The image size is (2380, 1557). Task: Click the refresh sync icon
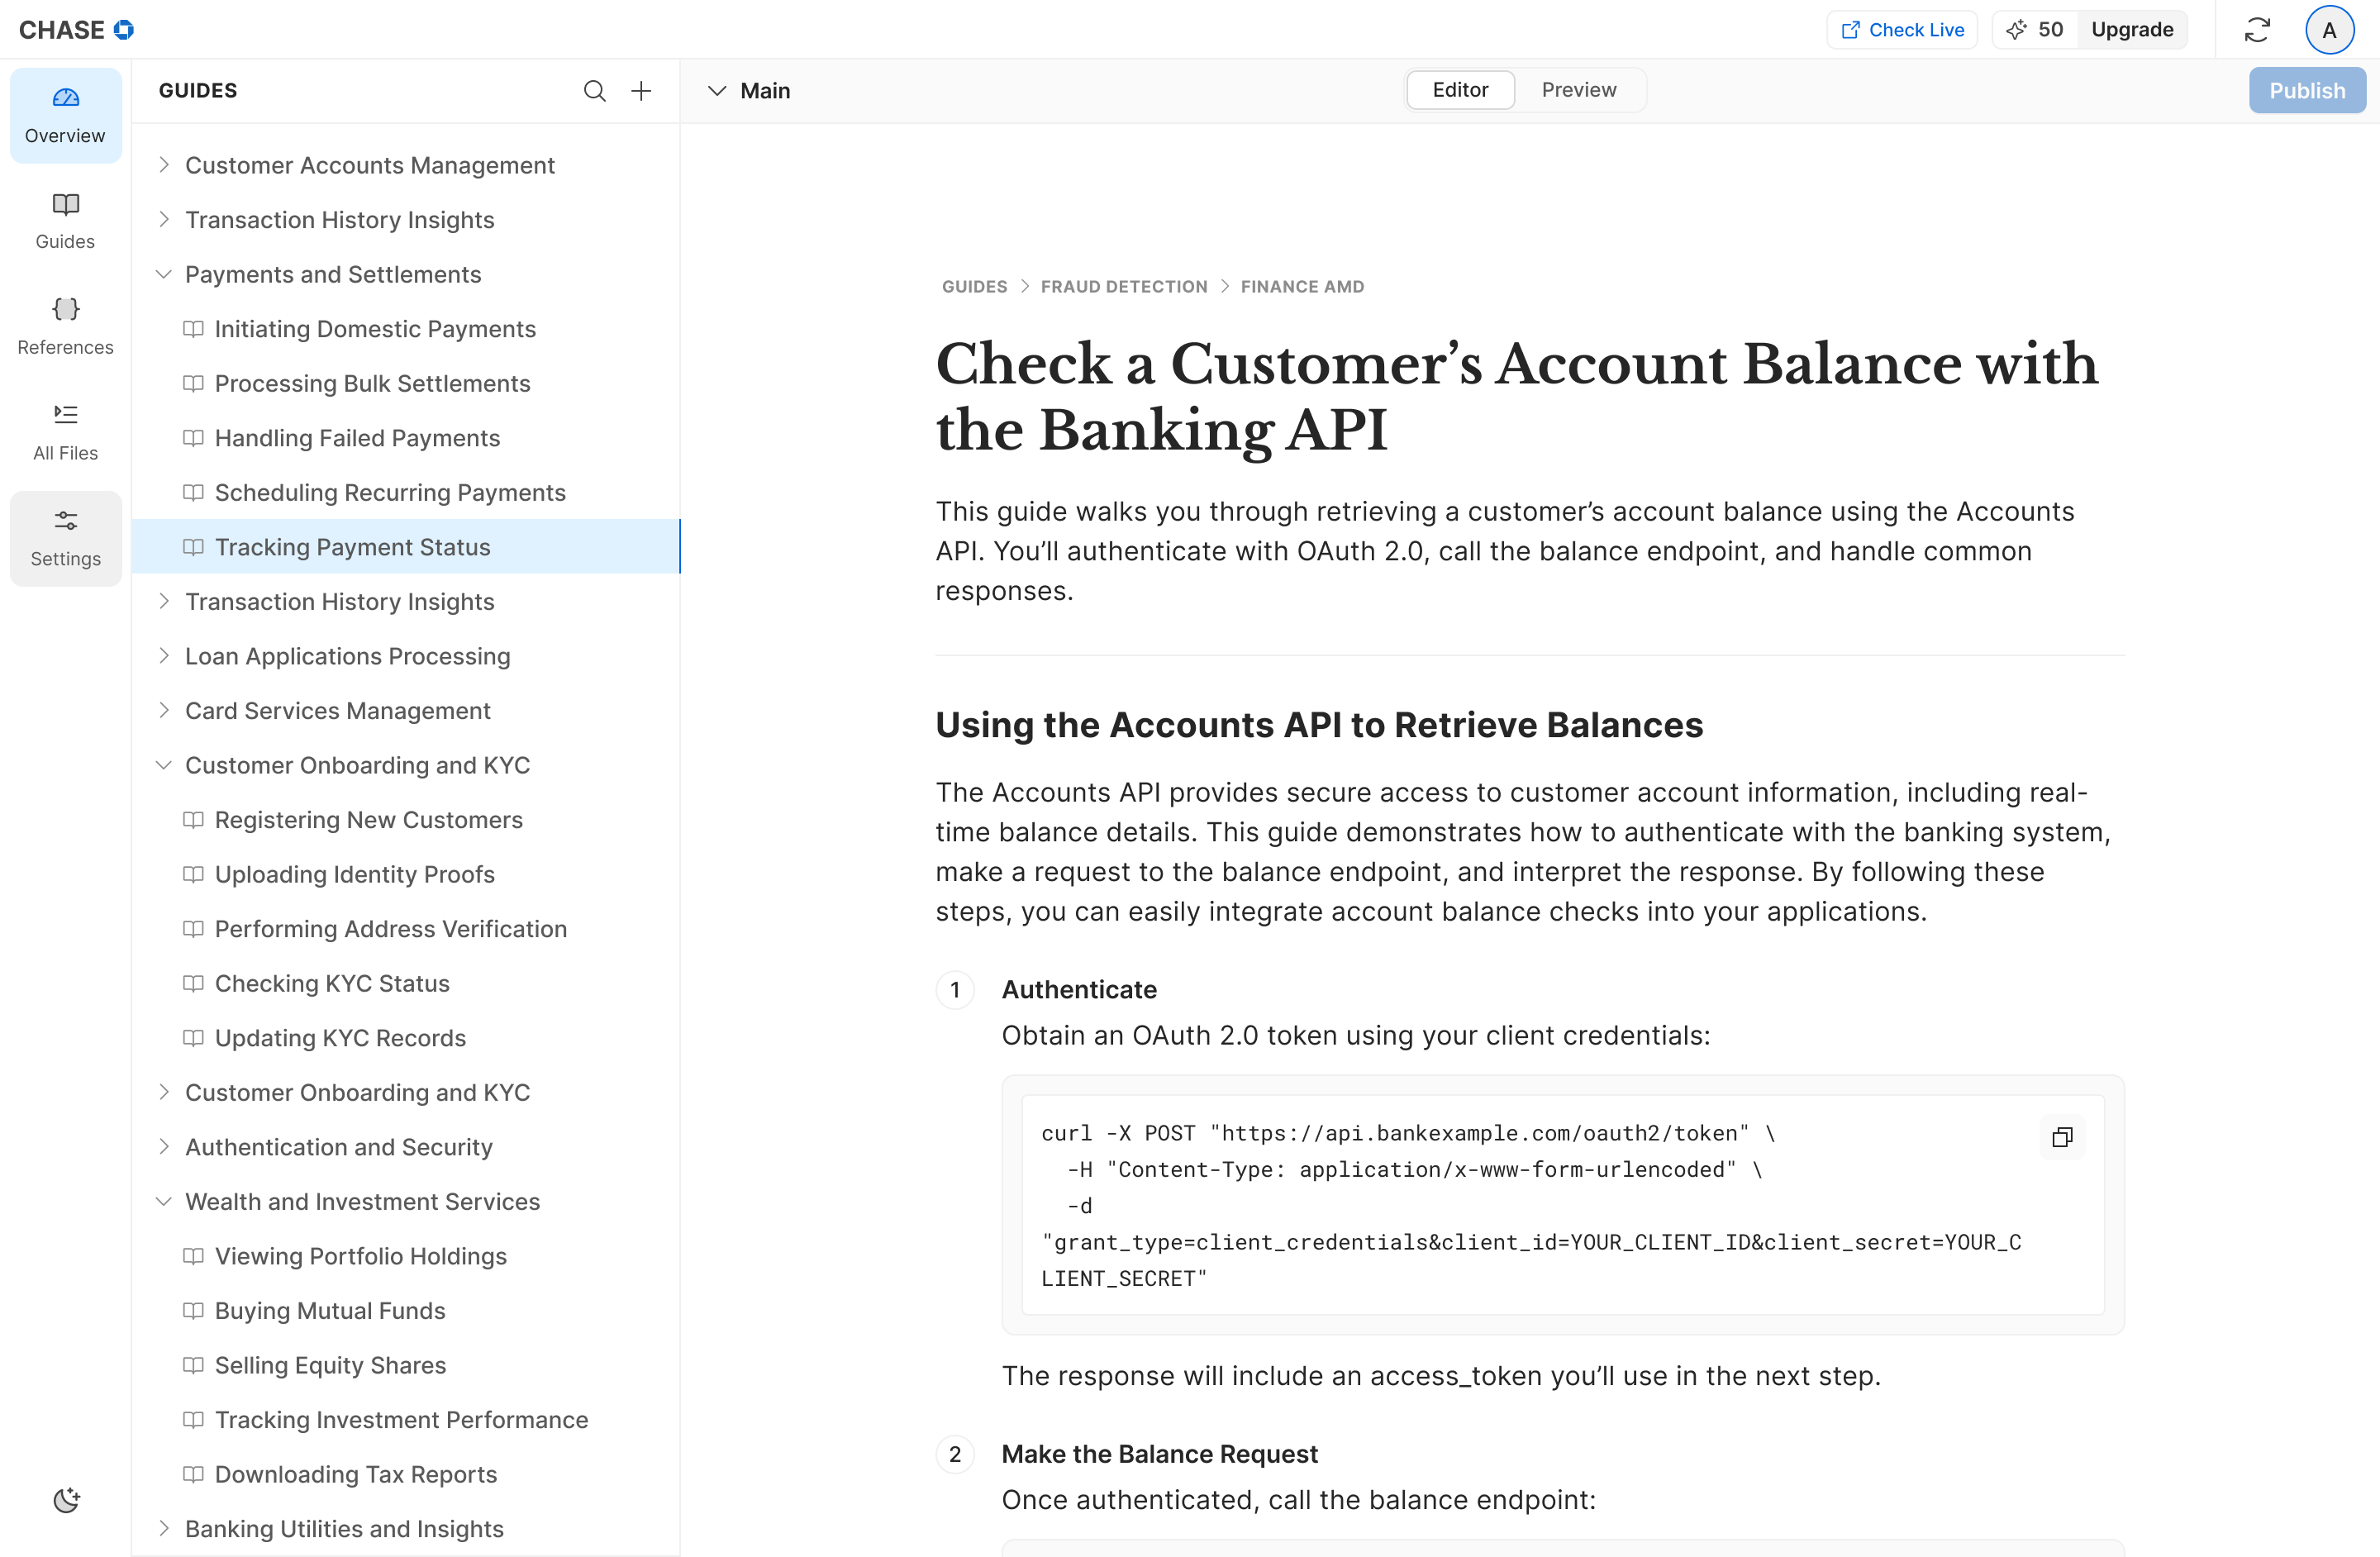pos(2257,30)
